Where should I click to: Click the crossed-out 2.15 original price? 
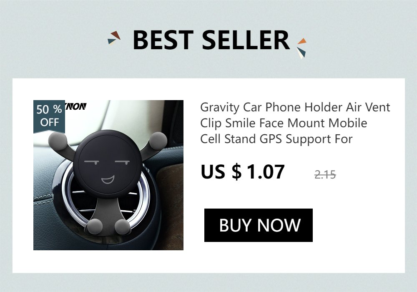(x=325, y=175)
